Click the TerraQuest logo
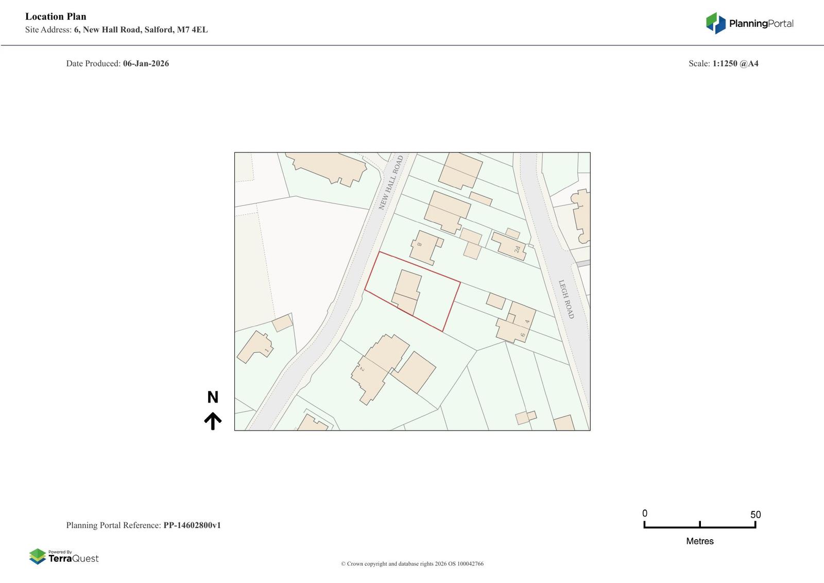This screenshot has height=583, width=824. pyautogui.click(x=64, y=557)
